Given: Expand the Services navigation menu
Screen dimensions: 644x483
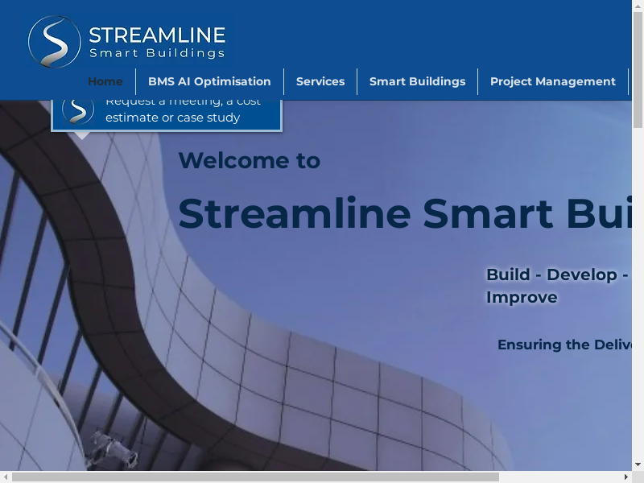Looking at the screenshot, I should pyautogui.click(x=320, y=81).
